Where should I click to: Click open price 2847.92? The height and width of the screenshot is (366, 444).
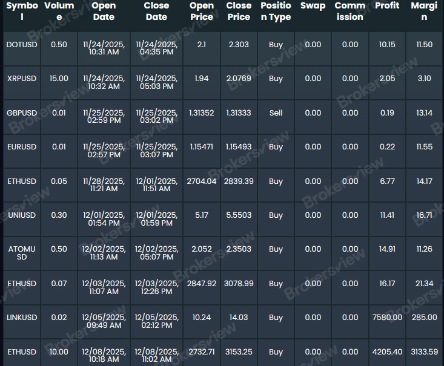click(201, 283)
